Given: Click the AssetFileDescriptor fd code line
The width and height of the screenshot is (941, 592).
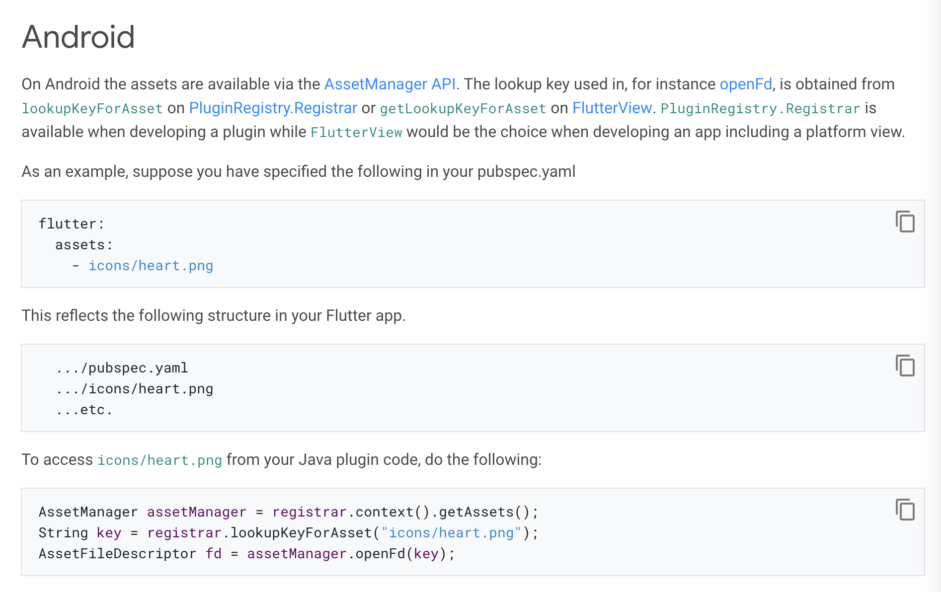Looking at the screenshot, I should pyautogui.click(x=246, y=554).
